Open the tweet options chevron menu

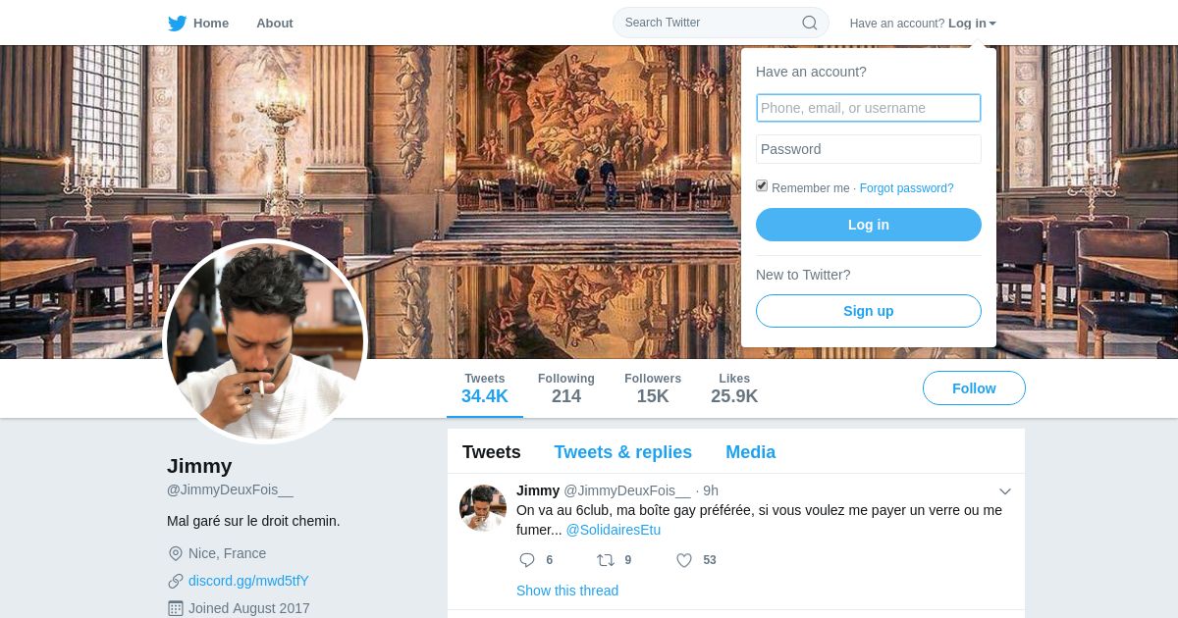tap(1005, 491)
